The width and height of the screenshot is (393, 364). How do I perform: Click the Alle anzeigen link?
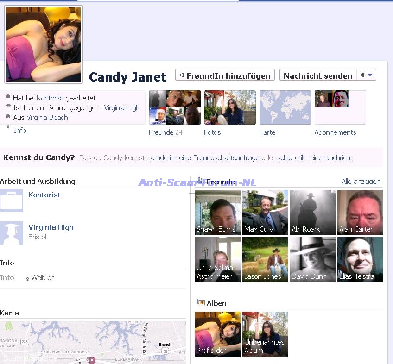click(x=361, y=182)
